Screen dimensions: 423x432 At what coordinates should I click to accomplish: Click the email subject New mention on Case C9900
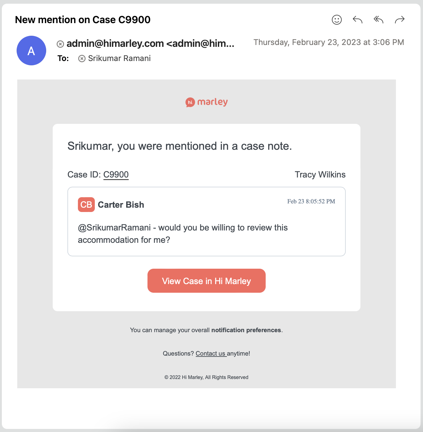pos(83,20)
